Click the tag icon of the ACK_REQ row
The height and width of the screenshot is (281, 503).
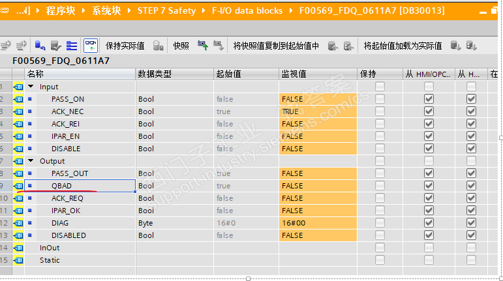pos(18,198)
